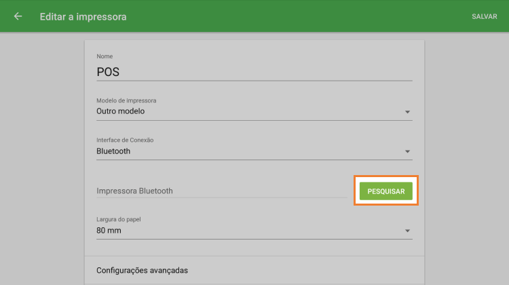Open the Largura do papel dropdown arrow
509x285 pixels.
click(x=407, y=231)
